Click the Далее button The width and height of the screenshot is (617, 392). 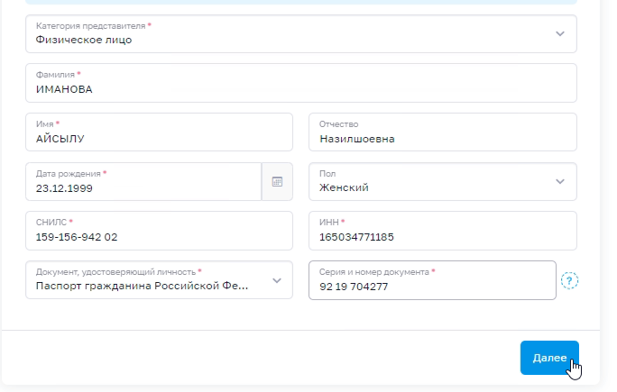[x=549, y=358]
